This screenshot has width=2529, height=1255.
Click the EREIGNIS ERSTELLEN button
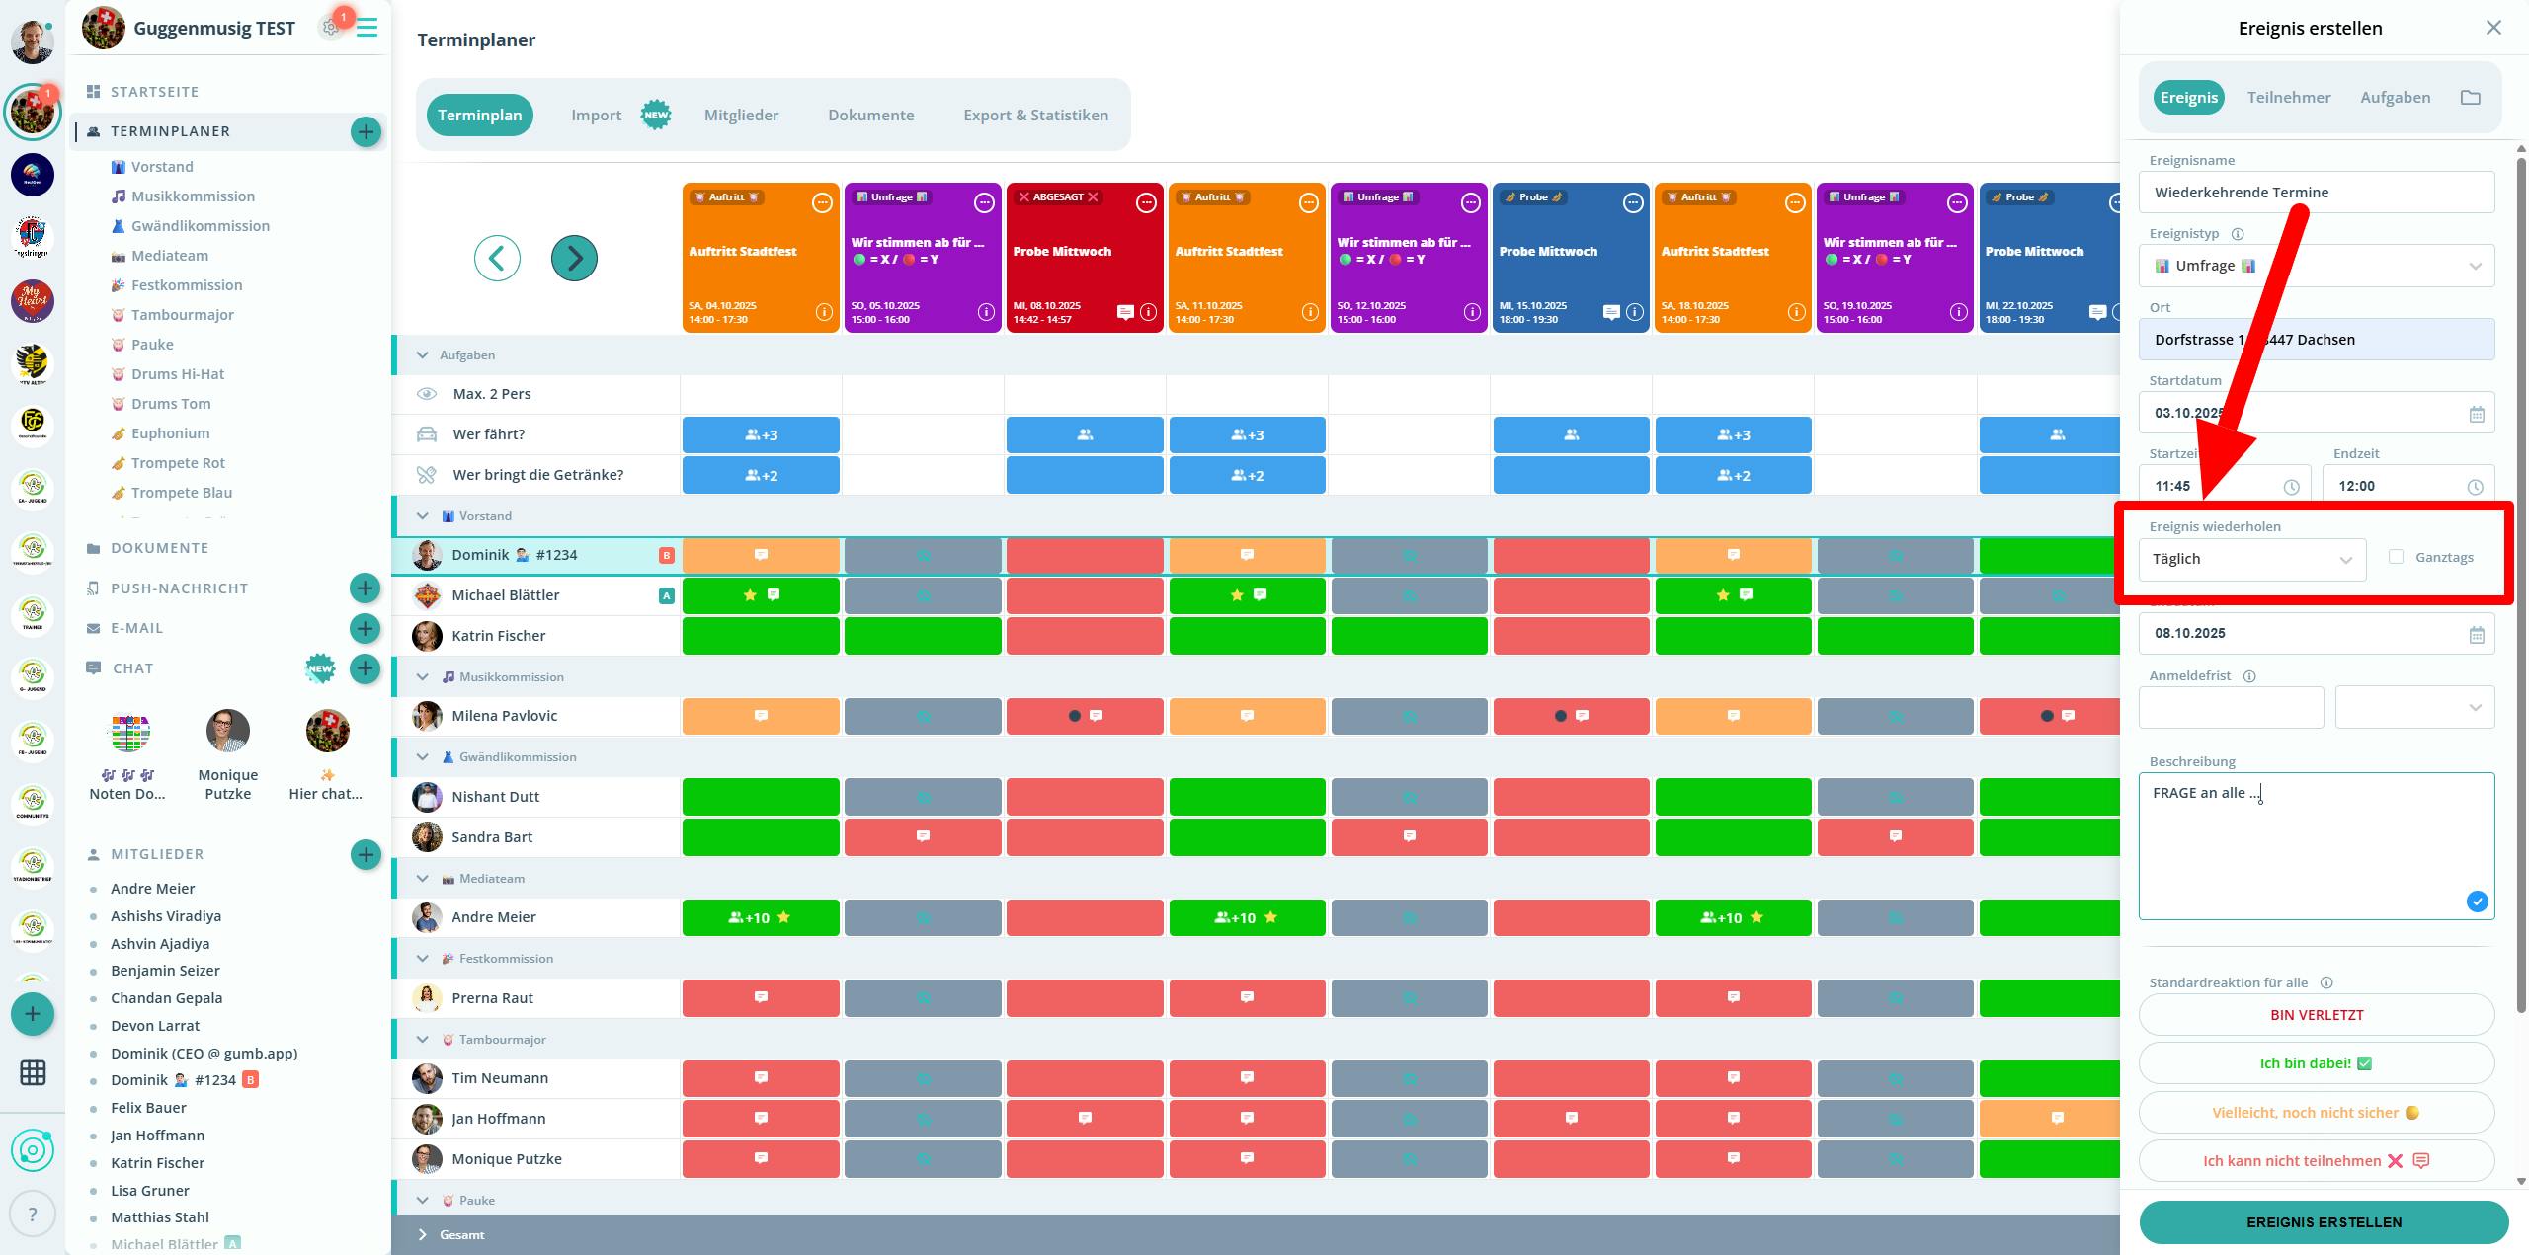[2324, 1222]
